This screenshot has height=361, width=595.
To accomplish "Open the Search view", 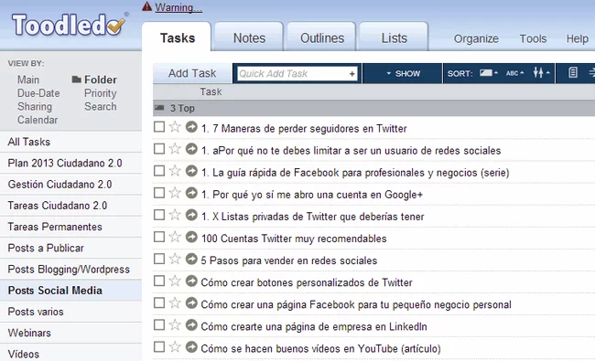I will point(100,106).
